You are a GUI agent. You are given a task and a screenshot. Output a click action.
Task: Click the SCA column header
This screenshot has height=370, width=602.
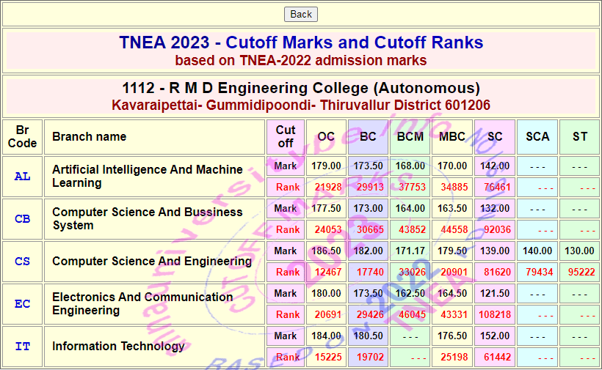click(x=537, y=137)
